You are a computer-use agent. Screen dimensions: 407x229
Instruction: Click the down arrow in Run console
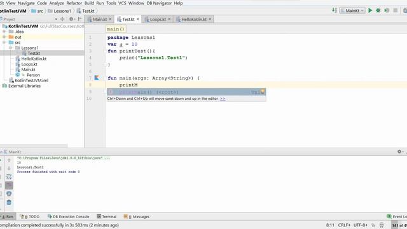(x=9, y=168)
